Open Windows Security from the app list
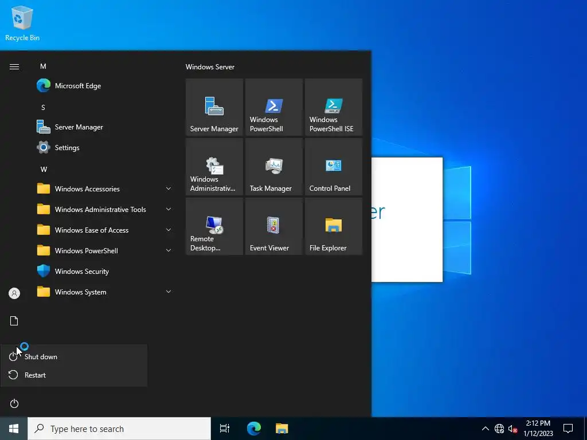The height and width of the screenshot is (440, 587). coord(104,271)
